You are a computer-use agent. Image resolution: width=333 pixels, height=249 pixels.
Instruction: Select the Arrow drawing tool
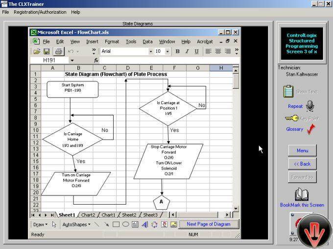[x=106, y=224]
